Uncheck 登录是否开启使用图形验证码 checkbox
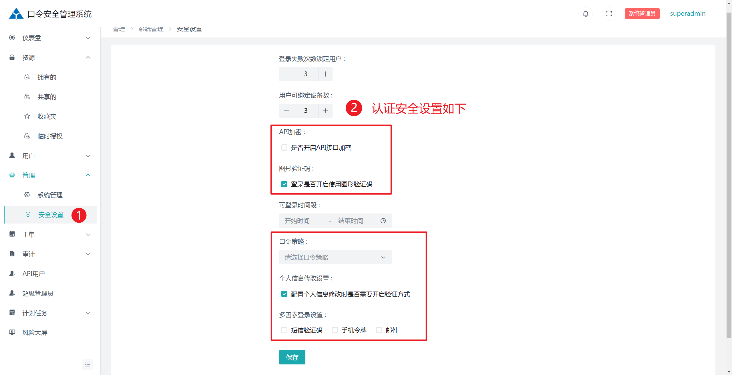 click(x=284, y=184)
